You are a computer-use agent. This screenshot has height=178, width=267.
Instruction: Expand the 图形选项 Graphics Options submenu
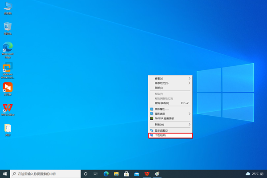tap(170, 114)
